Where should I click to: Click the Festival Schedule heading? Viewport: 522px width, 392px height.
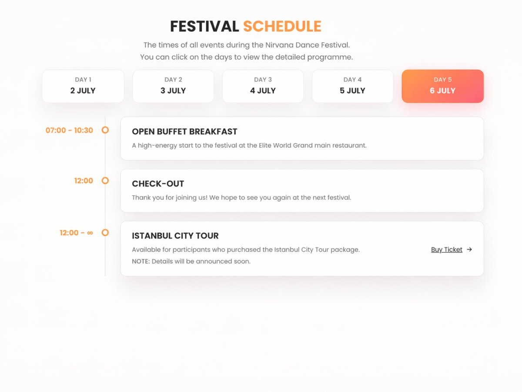pos(245,27)
